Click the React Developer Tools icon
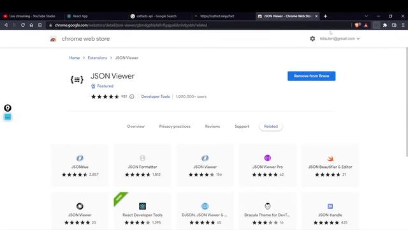408x230 pixels. coord(142,206)
